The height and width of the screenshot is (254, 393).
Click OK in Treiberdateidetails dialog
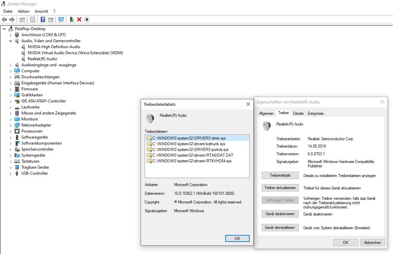click(x=237, y=238)
